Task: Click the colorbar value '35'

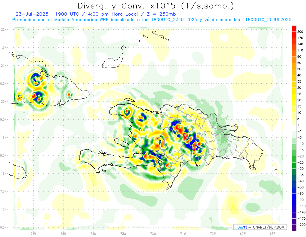Action: [300, 82]
